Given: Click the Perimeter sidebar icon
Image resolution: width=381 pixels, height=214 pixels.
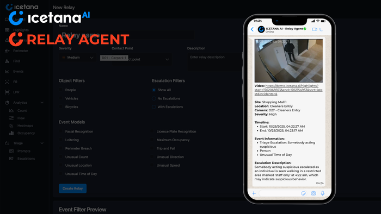Looking at the screenshot, I should [x=7, y=51].
